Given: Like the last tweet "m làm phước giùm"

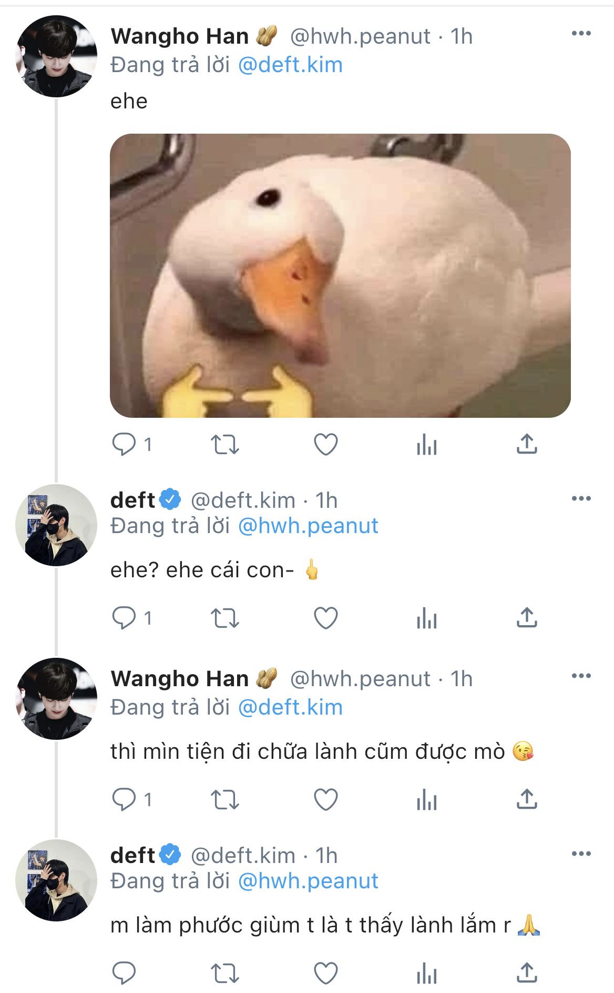Looking at the screenshot, I should click(x=326, y=973).
